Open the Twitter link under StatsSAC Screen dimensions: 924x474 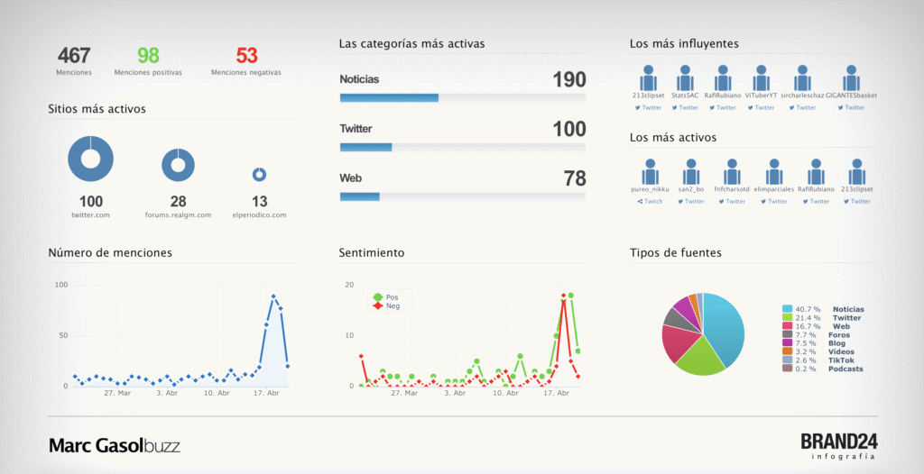coord(686,107)
